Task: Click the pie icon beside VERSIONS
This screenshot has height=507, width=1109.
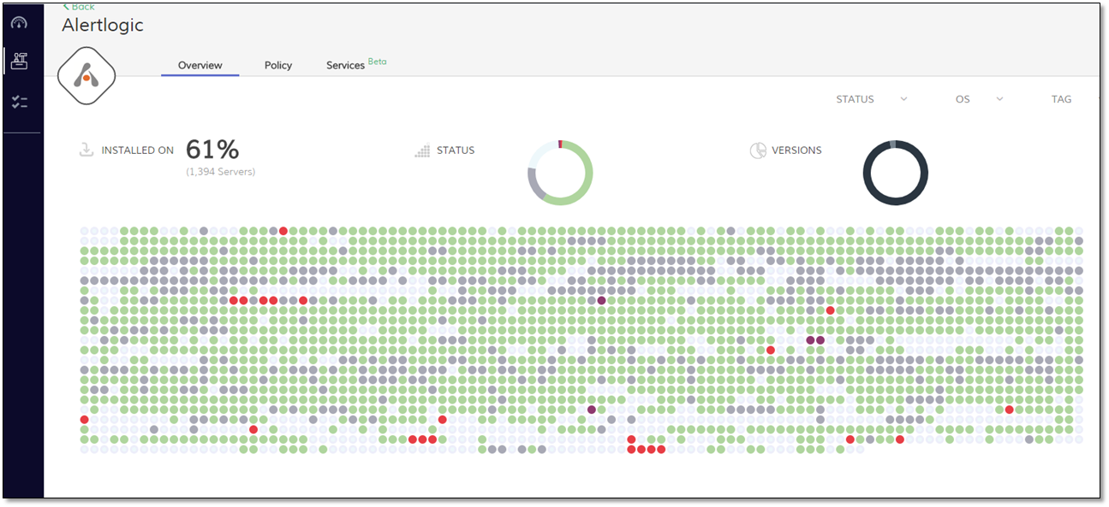Action: pos(757,150)
